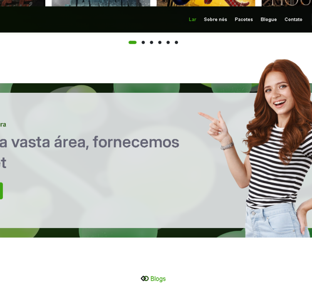Select the fourth carousel slide dot
This screenshot has width=312, height=287.
[x=160, y=42]
